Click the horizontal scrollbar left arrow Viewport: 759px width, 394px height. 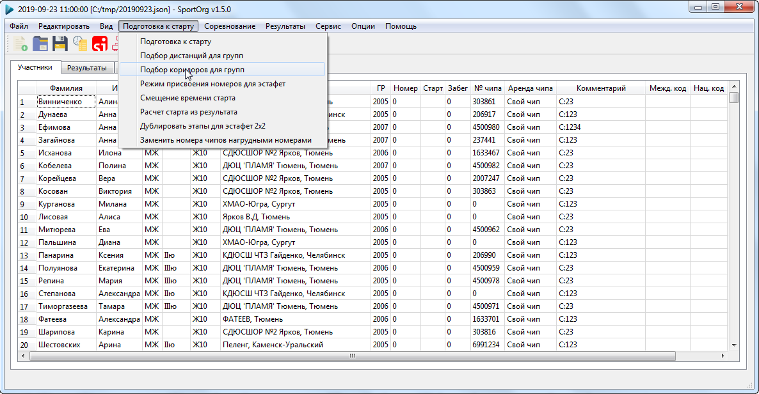tap(23, 356)
